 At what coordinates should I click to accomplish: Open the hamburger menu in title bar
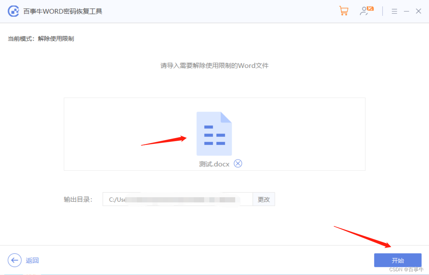[395, 11]
